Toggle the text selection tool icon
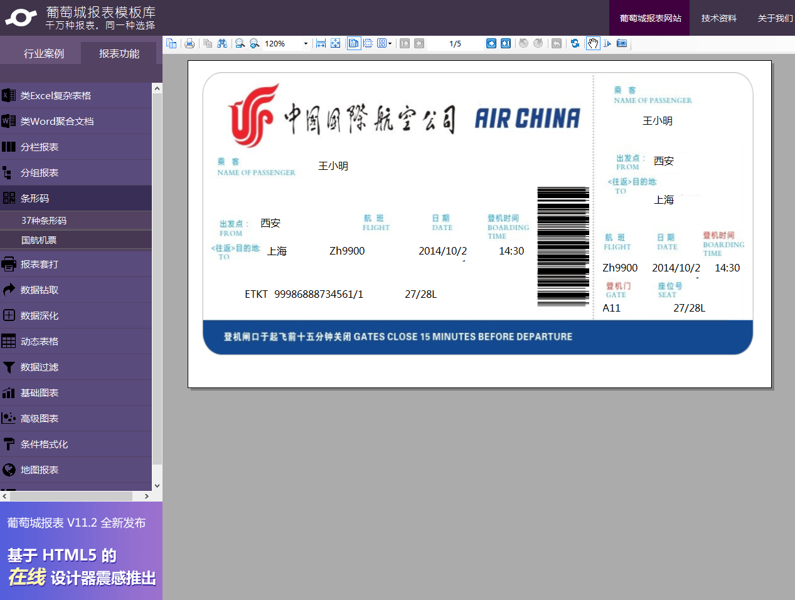Image resolution: width=795 pixels, height=600 pixels. tap(607, 43)
